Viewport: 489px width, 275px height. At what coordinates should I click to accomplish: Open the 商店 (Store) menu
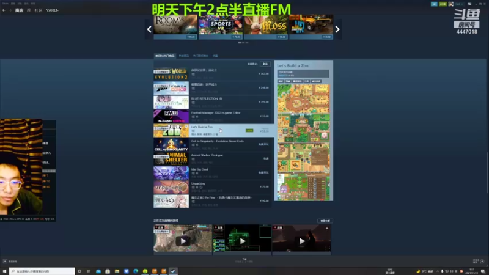point(19,10)
